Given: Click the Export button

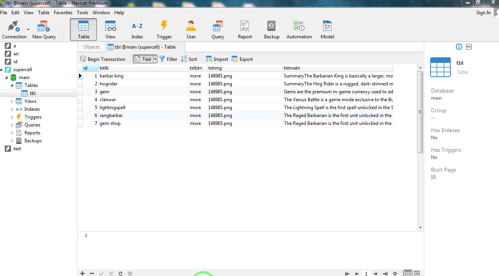Looking at the screenshot, I should (242, 59).
